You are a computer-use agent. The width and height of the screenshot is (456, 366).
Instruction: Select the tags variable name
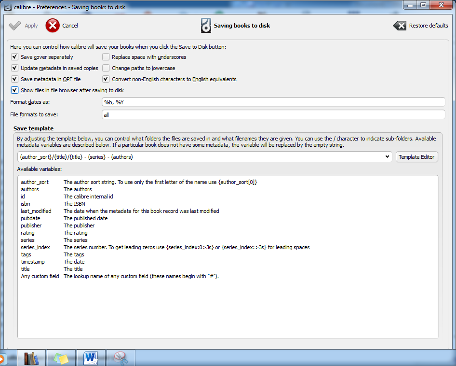[x=26, y=254]
